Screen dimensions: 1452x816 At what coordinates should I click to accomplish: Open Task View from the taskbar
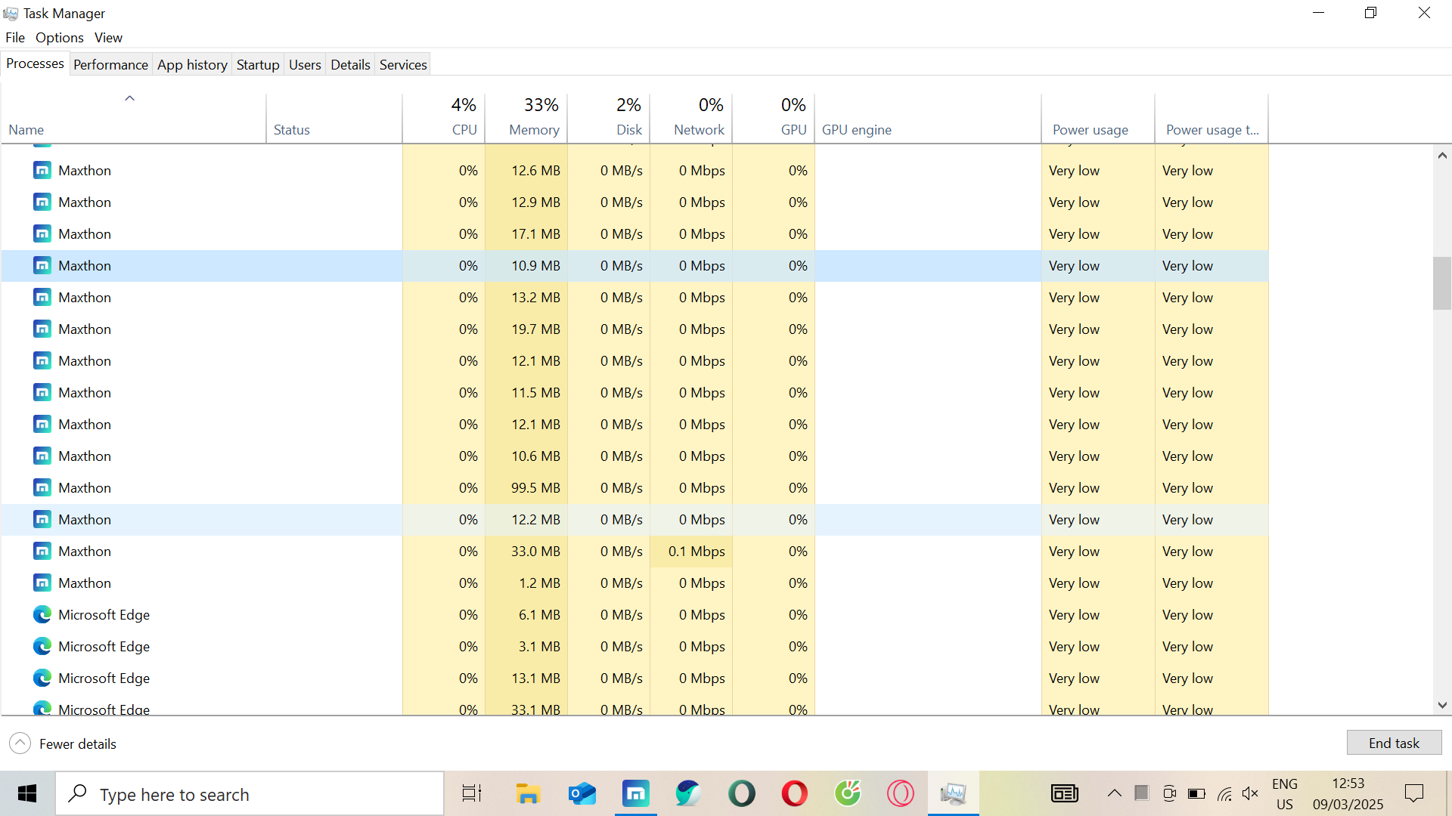click(x=472, y=794)
